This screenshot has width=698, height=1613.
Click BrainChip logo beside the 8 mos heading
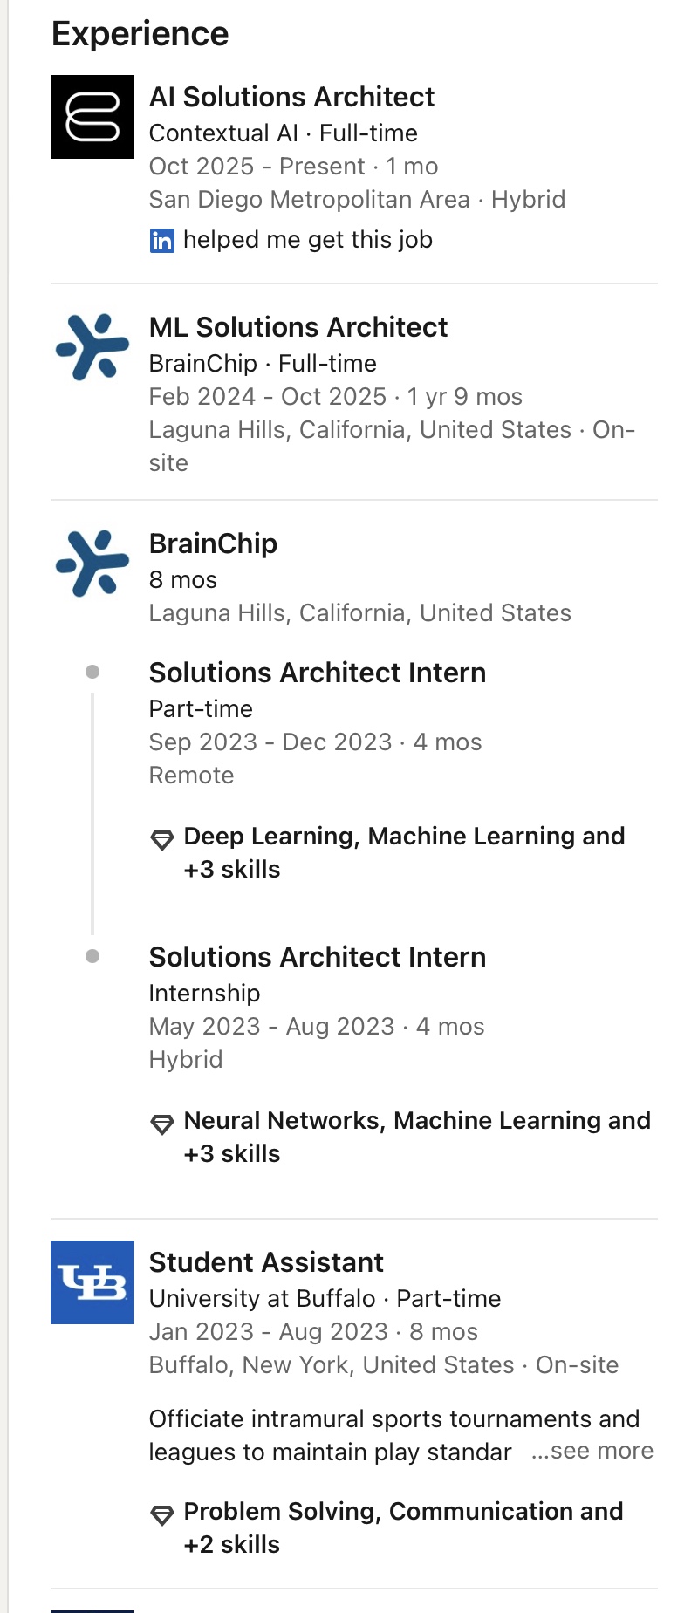coord(92,564)
